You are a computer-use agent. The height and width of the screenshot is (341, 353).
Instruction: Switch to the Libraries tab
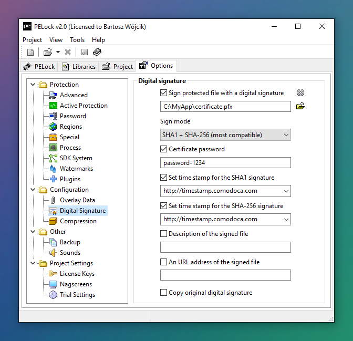(x=78, y=67)
